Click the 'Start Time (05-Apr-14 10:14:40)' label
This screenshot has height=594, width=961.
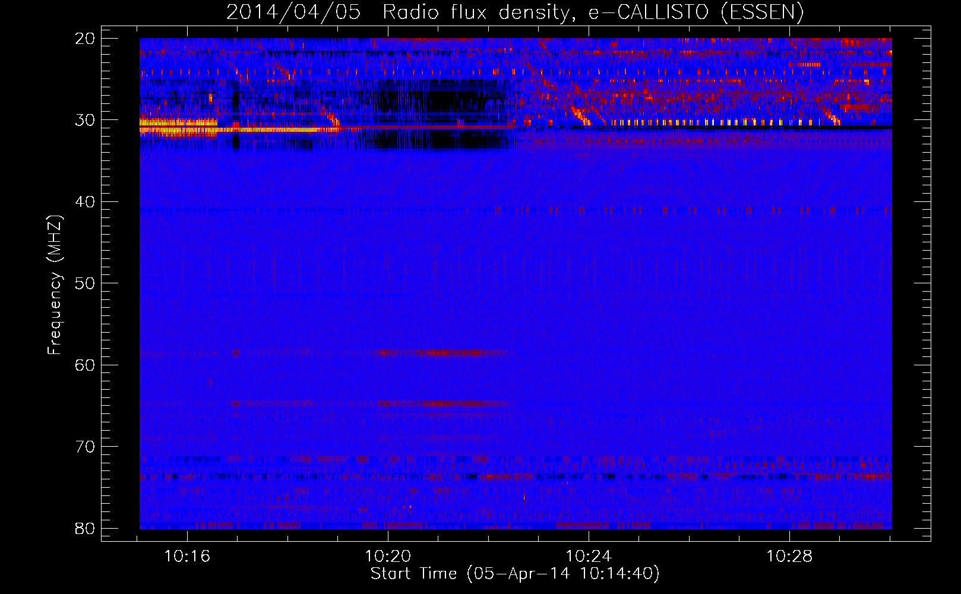pos(515,573)
